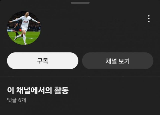Tap the bottom sheet grab handle

click(x=80, y=3)
